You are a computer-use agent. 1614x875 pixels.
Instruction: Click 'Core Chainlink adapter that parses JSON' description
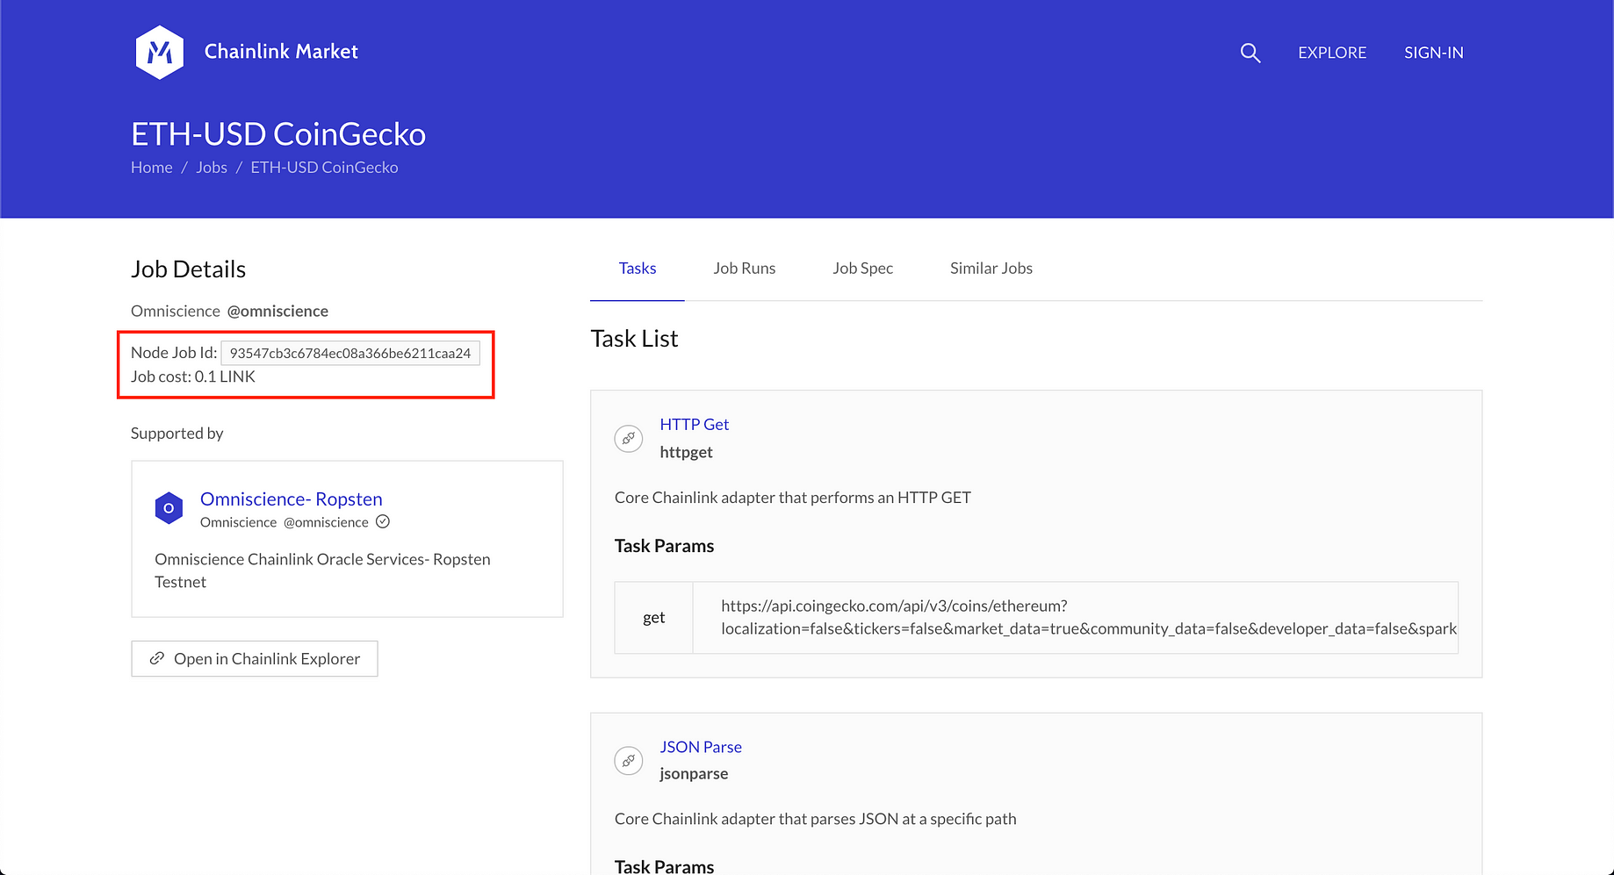click(816, 819)
